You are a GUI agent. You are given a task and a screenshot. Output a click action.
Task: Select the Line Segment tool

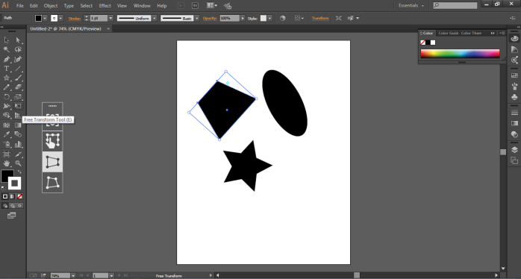pos(18,69)
